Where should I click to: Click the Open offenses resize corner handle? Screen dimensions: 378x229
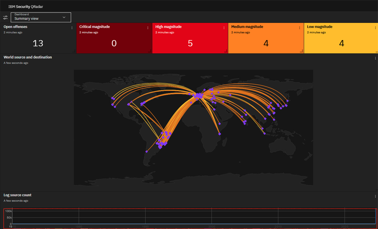[74, 51]
